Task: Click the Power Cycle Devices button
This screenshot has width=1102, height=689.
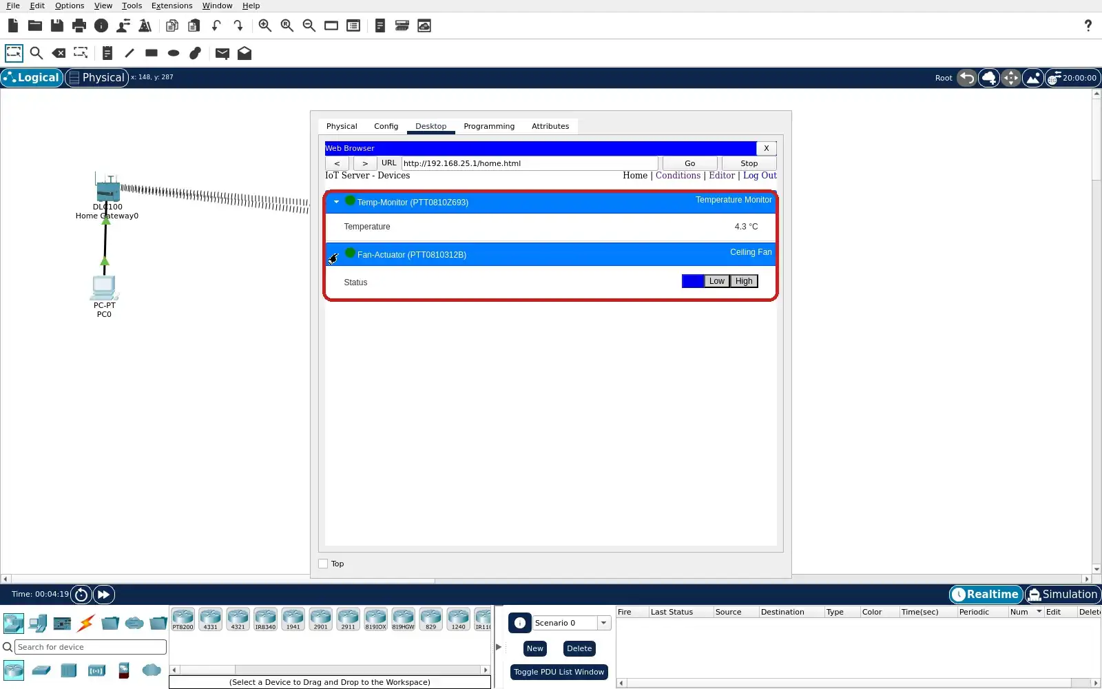Action: [81, 595]
